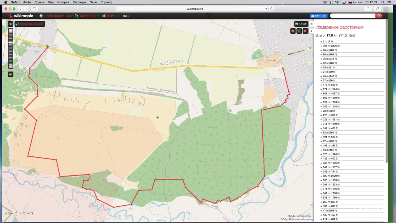
Task: Click the Wikimapia logo
Action: (x=21, y=16)
